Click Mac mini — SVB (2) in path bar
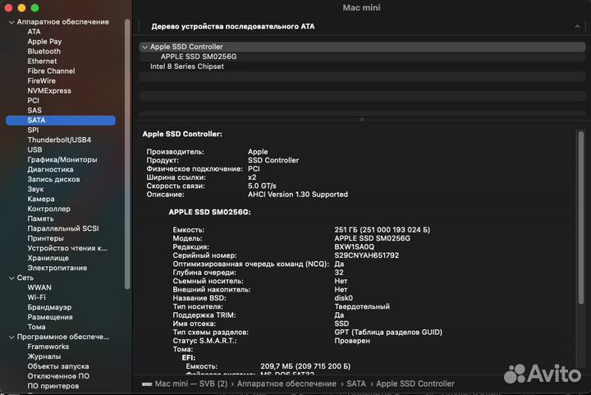 pyautogui.click(x=191, y=384)
